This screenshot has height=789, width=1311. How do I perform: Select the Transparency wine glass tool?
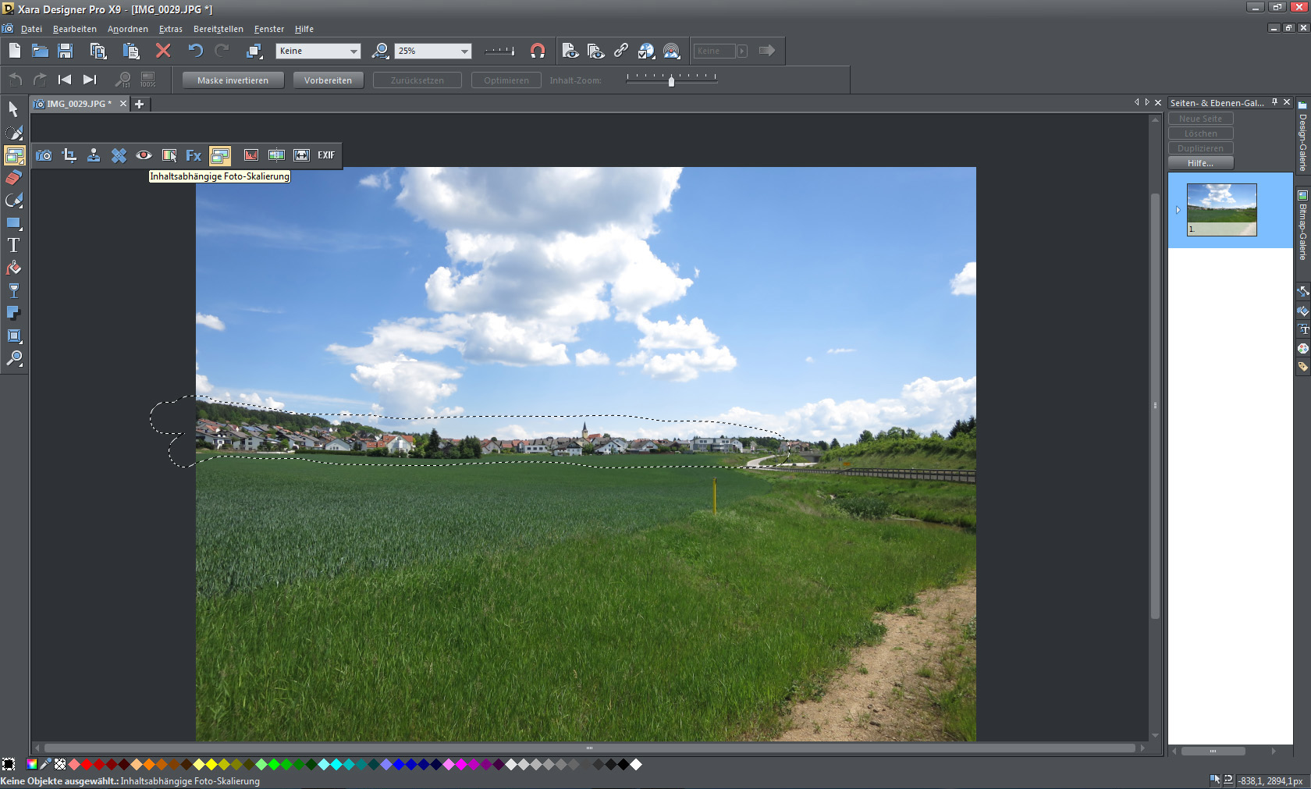point(13,290)
